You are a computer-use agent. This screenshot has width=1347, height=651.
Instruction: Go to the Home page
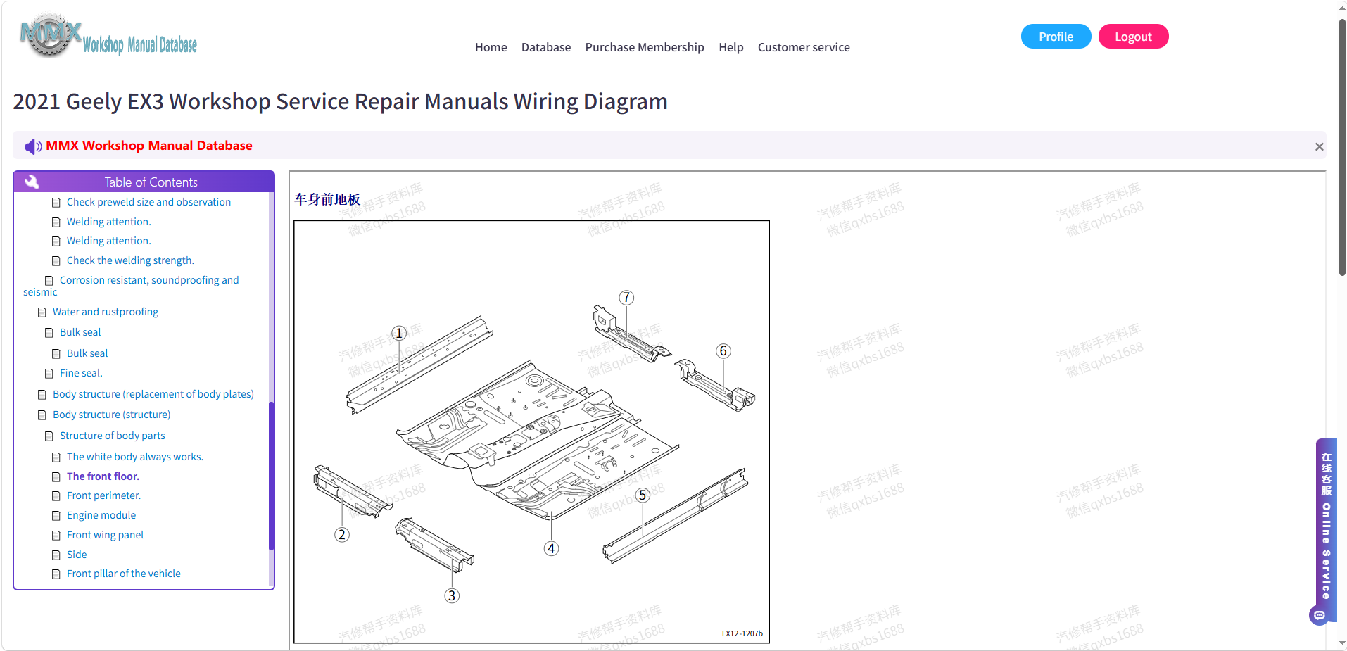(x=491, y=47)
